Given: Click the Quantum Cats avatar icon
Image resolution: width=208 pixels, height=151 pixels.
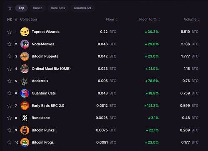Looking at the screenshot, I should point(25,93).
